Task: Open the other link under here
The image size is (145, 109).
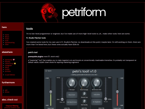Action: click(7, 44)
